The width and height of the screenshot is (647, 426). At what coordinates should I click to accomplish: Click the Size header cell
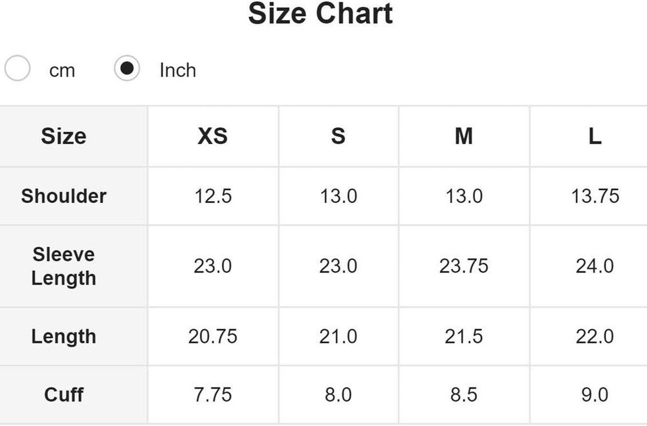tap(63, 136)
